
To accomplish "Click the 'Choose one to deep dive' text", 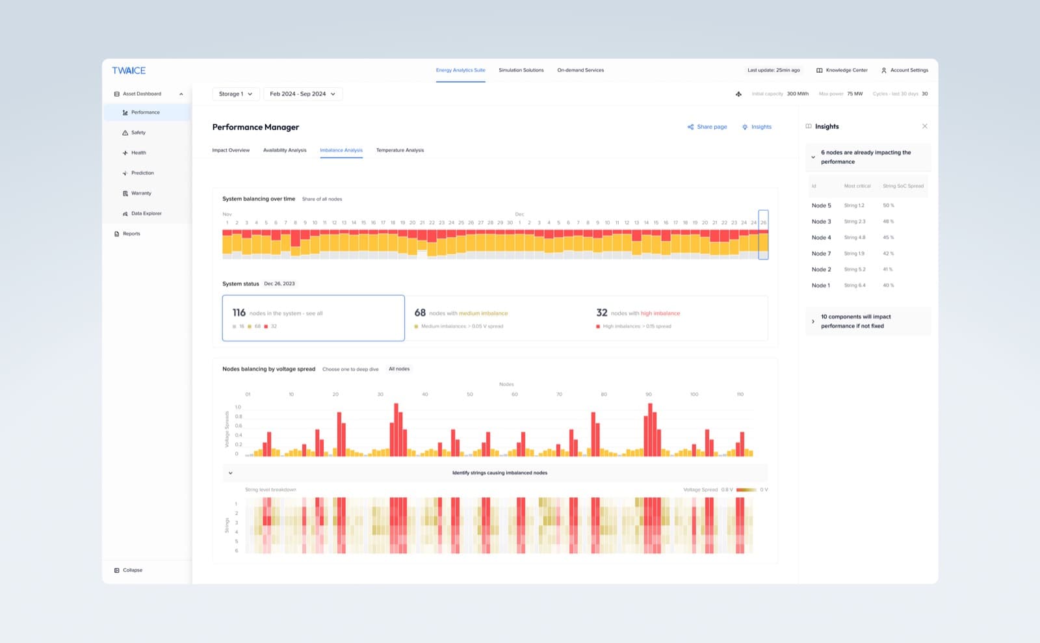I will 350,369.
